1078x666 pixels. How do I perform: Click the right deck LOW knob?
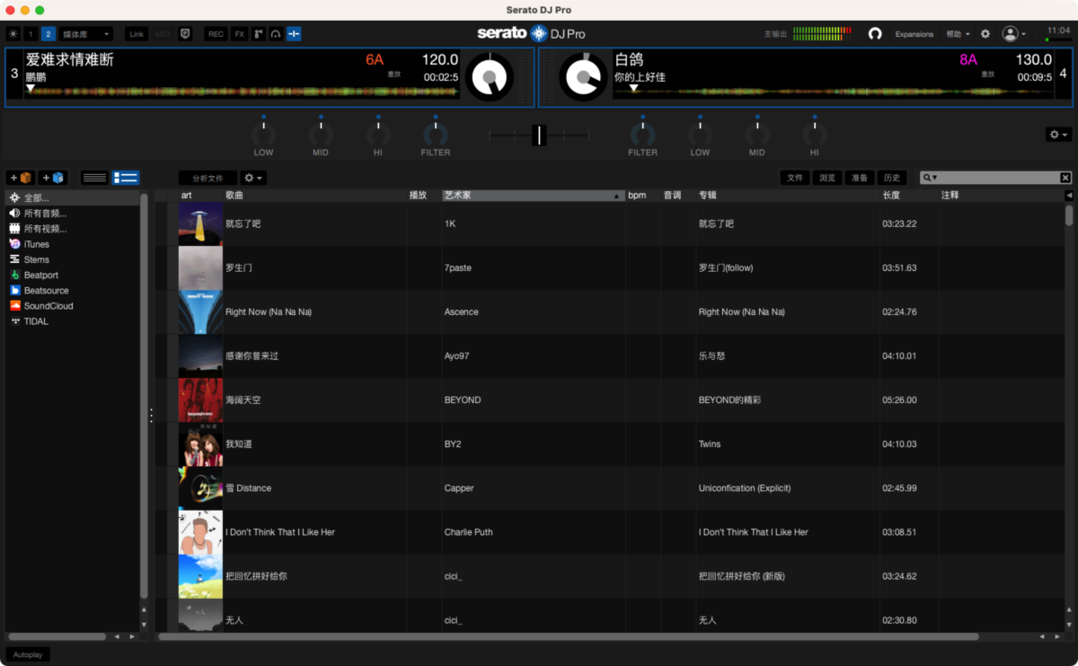[x=700, y=135]
